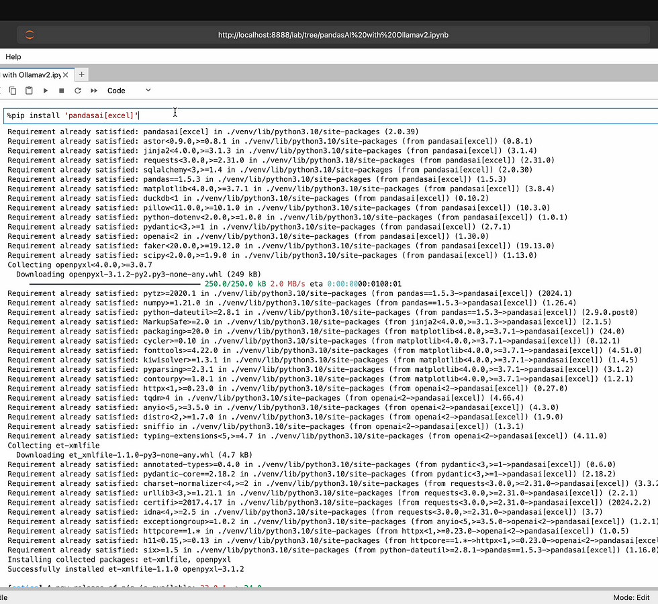Interrupt the kernel with the stop icon
The height and width of the screenshot is (604, 658).
coord(62,91)
